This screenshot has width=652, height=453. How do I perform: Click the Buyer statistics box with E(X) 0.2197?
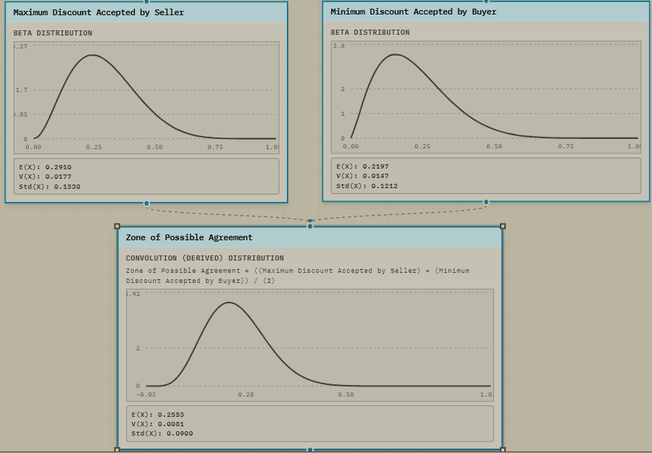[486, 176]
